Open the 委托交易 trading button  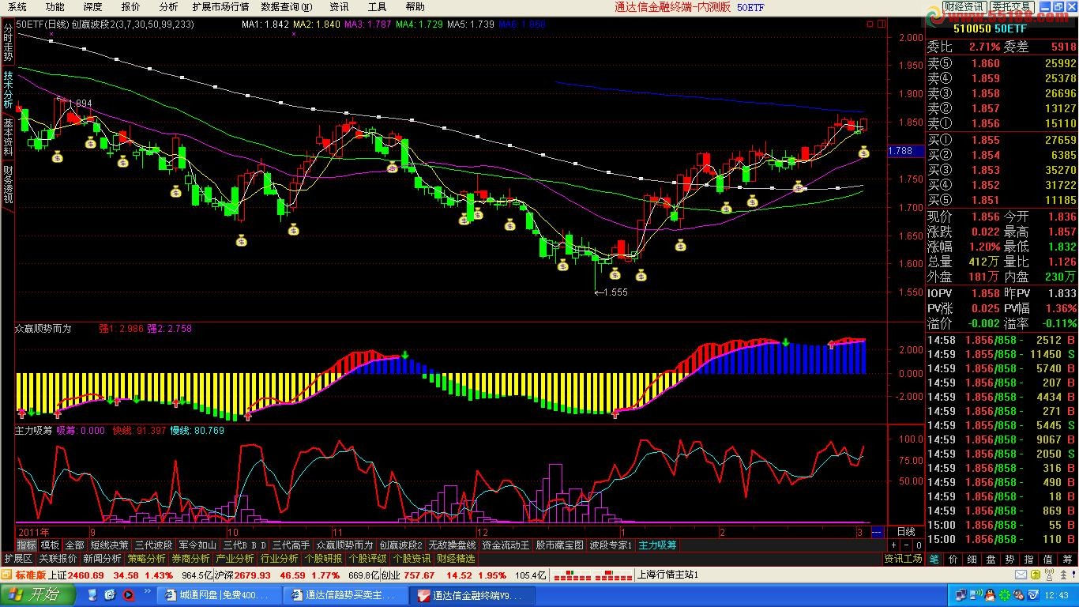tap(1013, 7)
